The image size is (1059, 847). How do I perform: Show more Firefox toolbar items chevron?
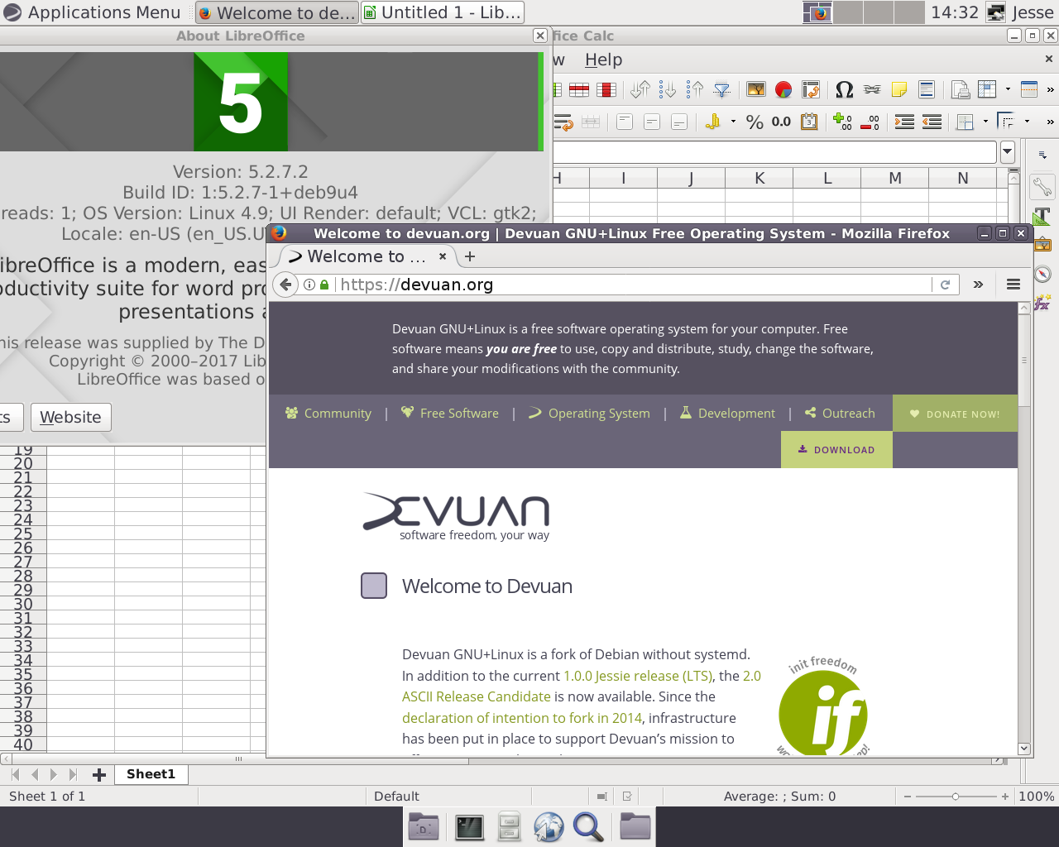978,285
